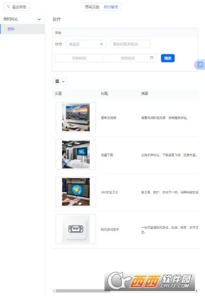This screenshot has width=205, height=296.
Task: Click the scrollbar right arrow
Action: (x=196, y=291)
